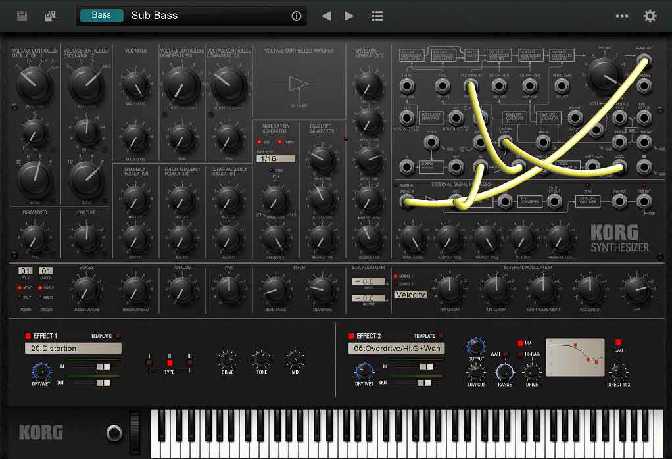672x459 pixels.
Task: Click the master Volume knob
Action: click(605, 74)
